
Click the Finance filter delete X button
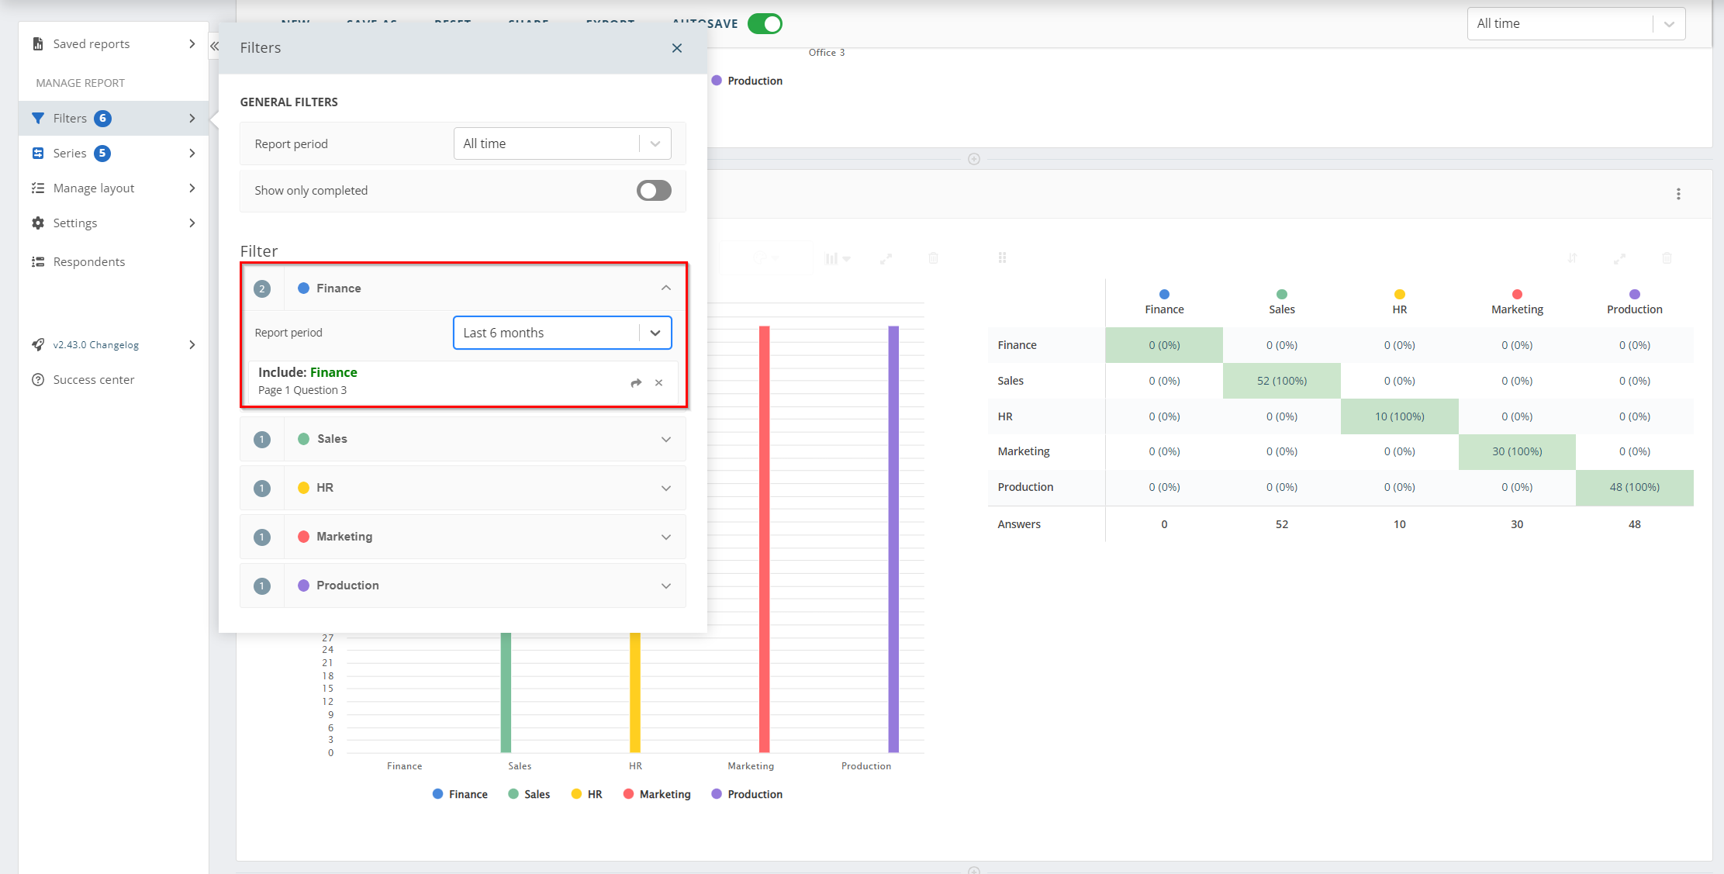658,382
